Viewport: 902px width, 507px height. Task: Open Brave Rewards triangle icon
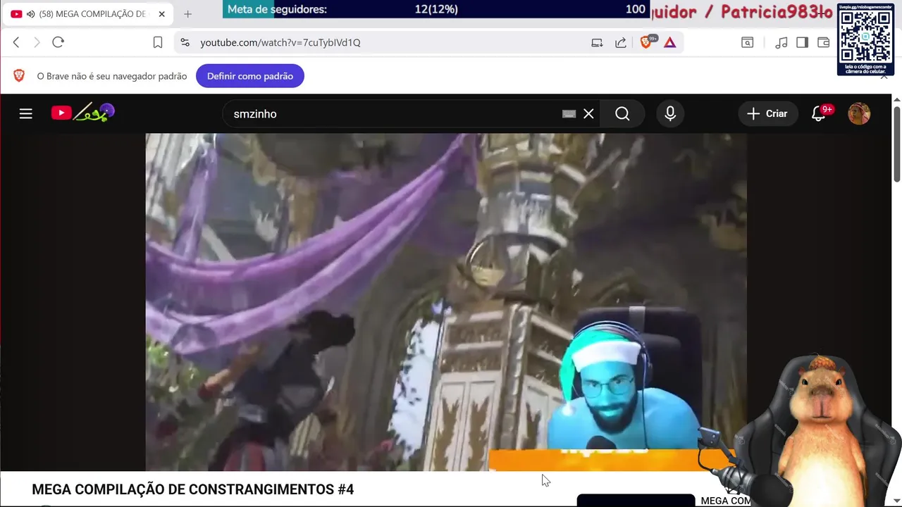click(x=670, y=42)
